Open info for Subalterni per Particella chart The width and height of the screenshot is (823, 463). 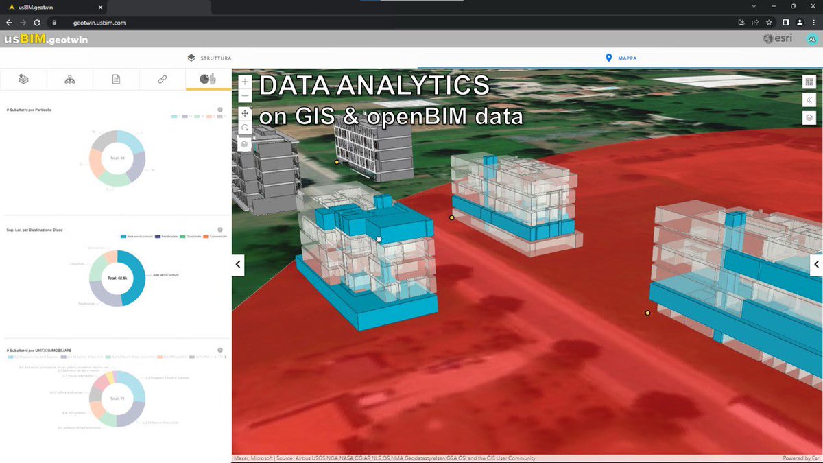pyautogui.click(x=219, y=110)
